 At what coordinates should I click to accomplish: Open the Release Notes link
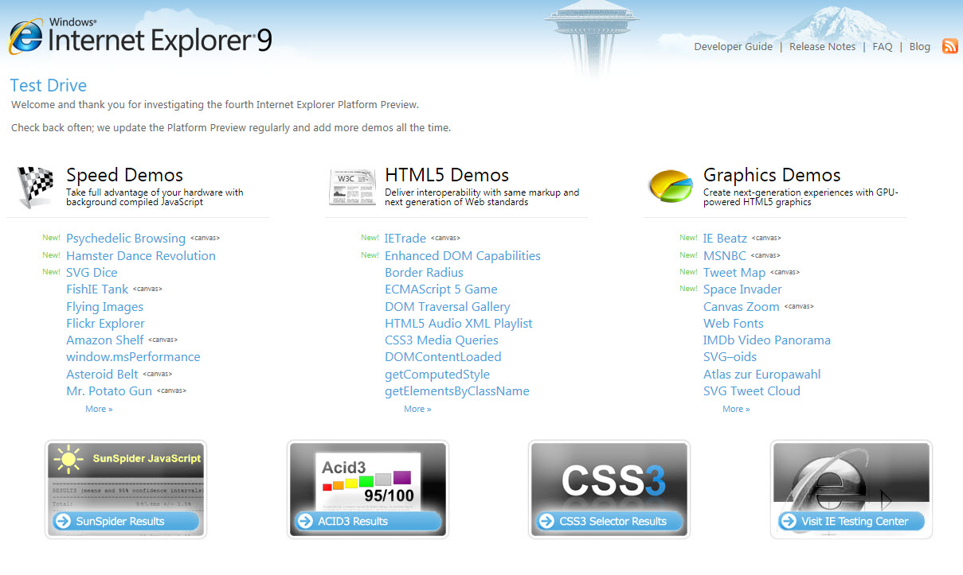822,47
